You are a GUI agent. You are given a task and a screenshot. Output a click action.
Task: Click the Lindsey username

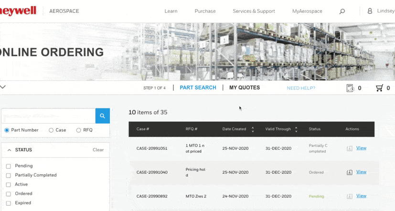[x=386, y=11]
